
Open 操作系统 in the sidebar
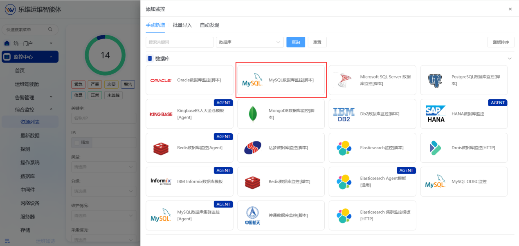[30, 162]
